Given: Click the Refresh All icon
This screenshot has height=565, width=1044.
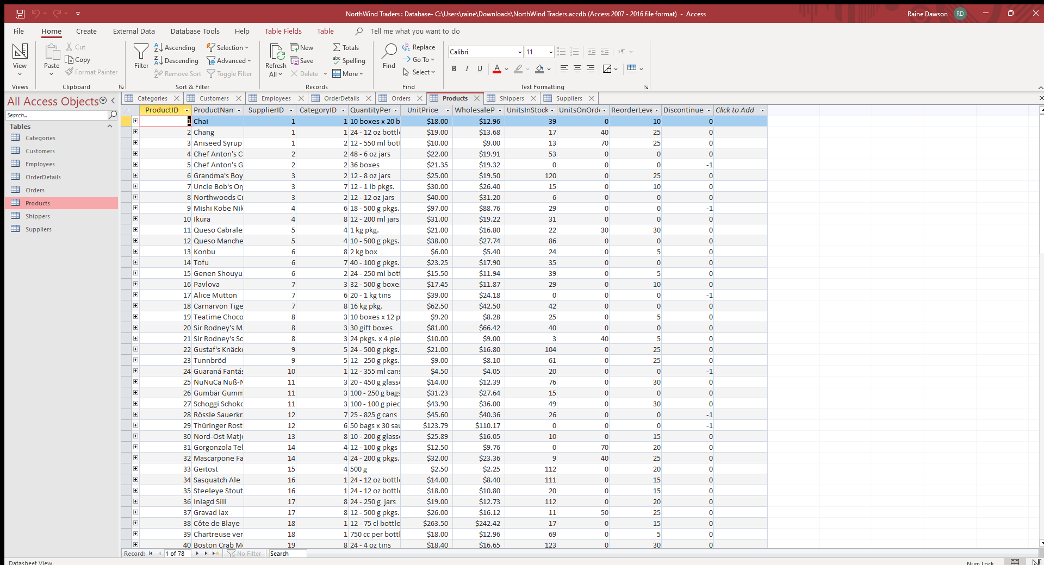Looking at the screenshot, I should click(x=276, y=53).
